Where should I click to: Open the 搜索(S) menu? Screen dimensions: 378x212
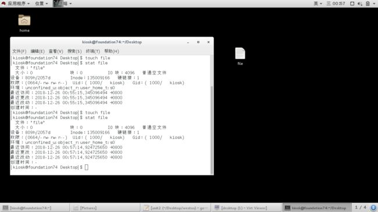pyautogui.click(x=74, y=51)
